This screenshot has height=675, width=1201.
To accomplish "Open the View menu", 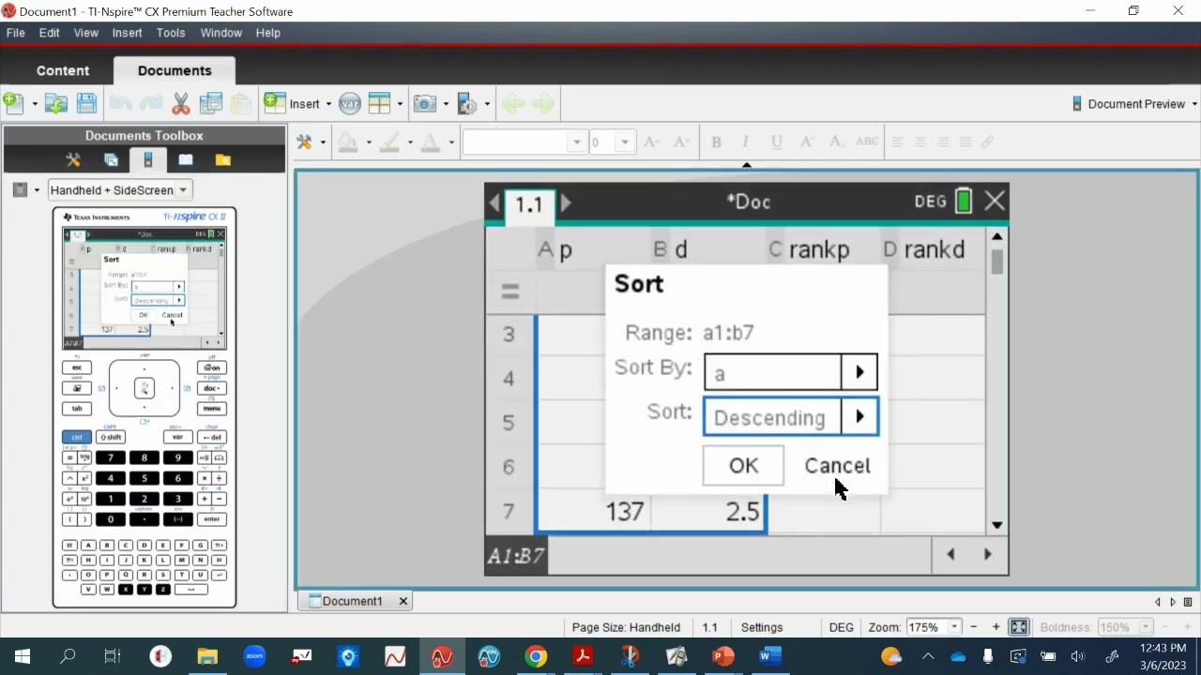I will [x=86, y=33].
